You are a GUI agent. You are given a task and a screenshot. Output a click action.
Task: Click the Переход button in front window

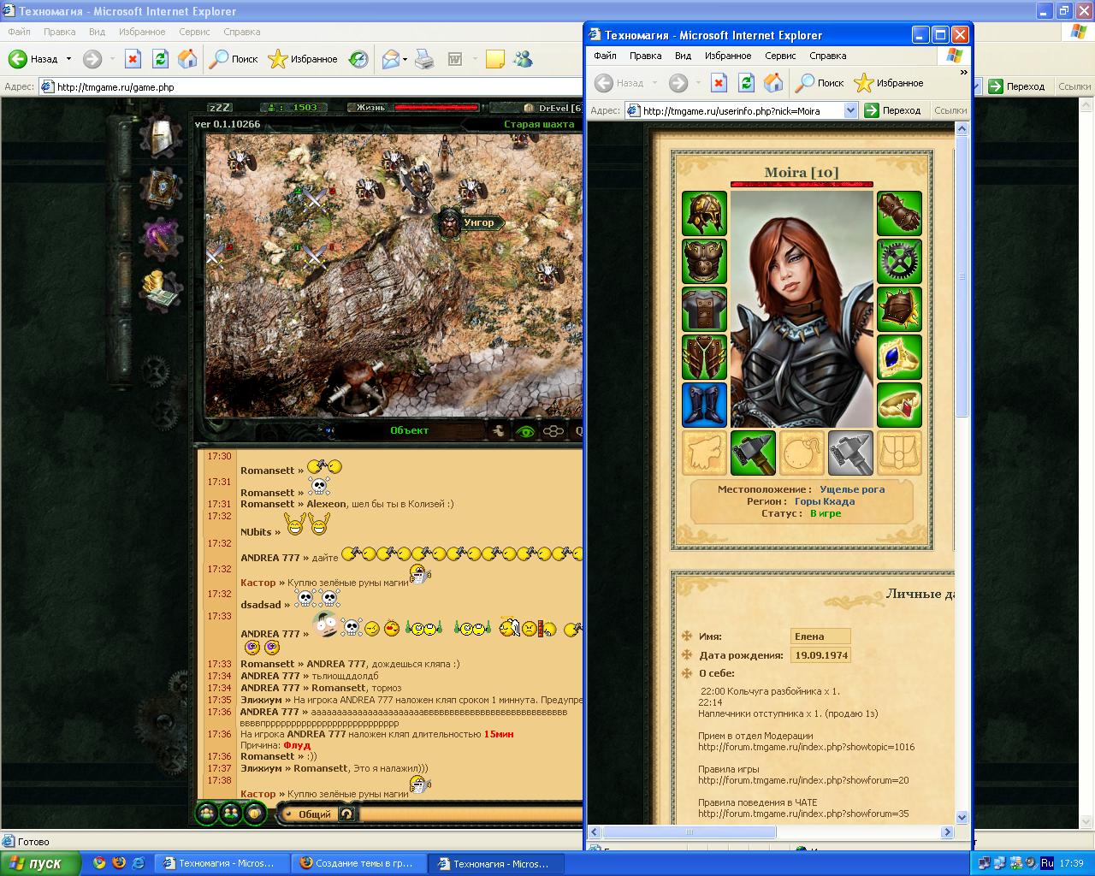tap(893, 110)
